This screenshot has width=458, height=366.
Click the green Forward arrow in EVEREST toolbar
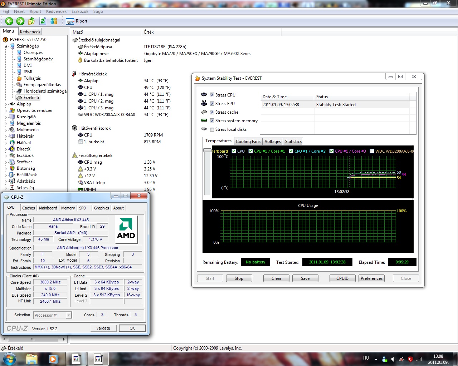point(20,21)
